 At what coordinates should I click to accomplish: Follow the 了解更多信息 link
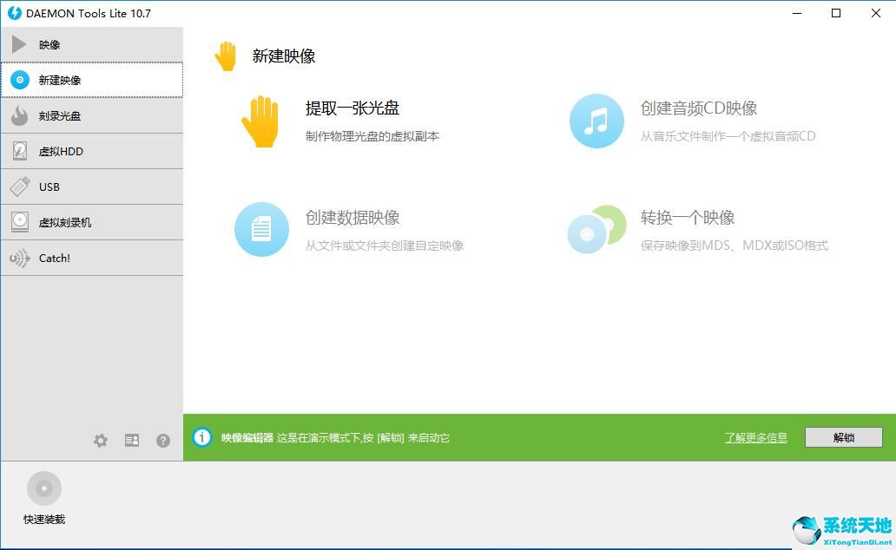tap(756, 437)
